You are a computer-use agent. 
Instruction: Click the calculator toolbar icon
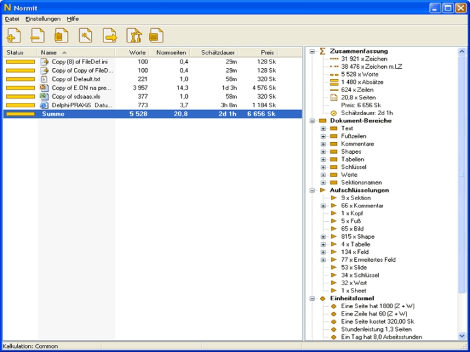[156, 35]
